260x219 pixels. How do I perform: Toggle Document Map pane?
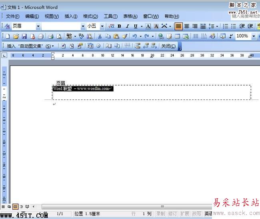(222, 36)
